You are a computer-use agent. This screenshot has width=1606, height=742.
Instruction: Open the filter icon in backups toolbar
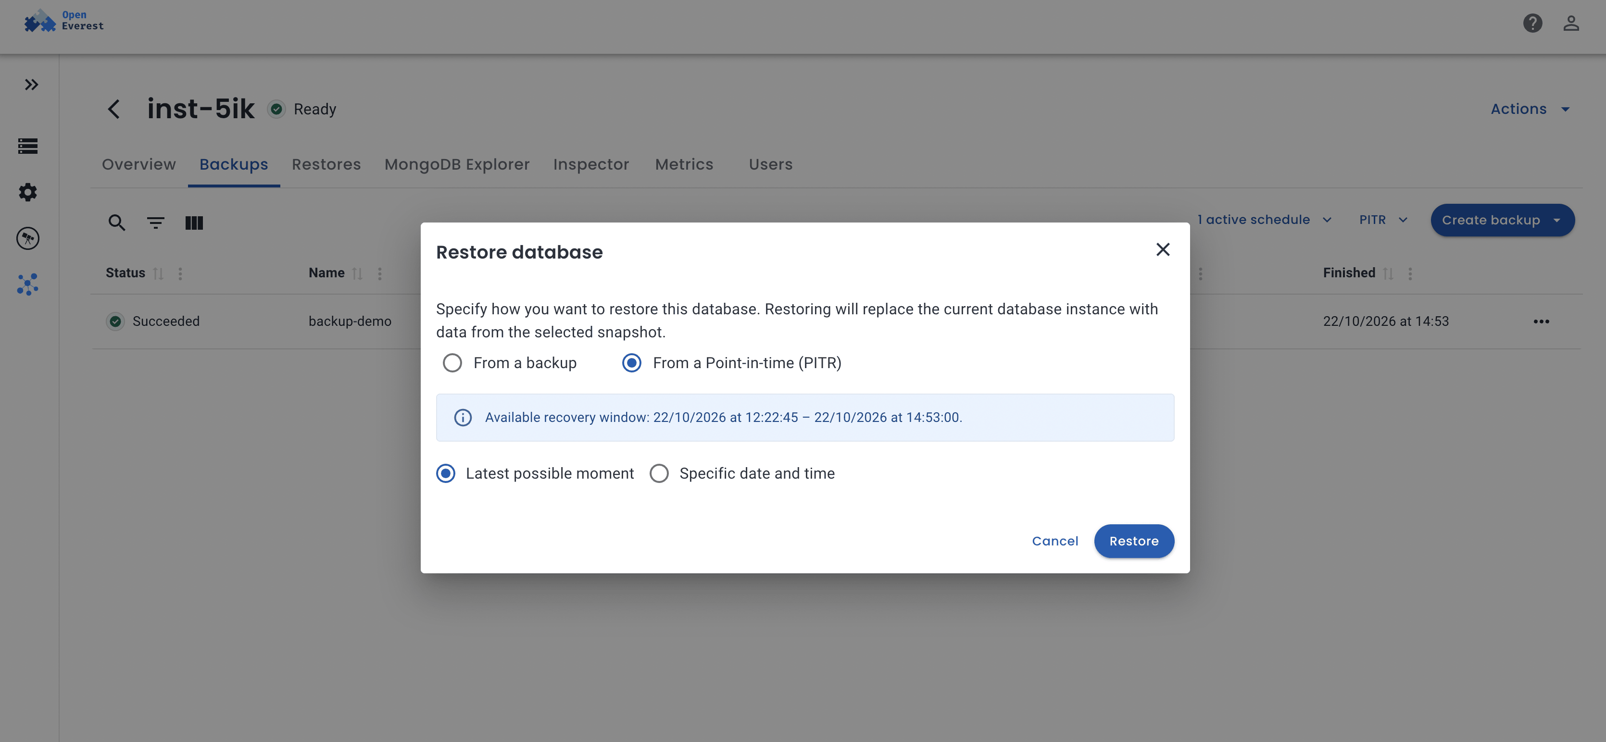click(x=155, y=223)
